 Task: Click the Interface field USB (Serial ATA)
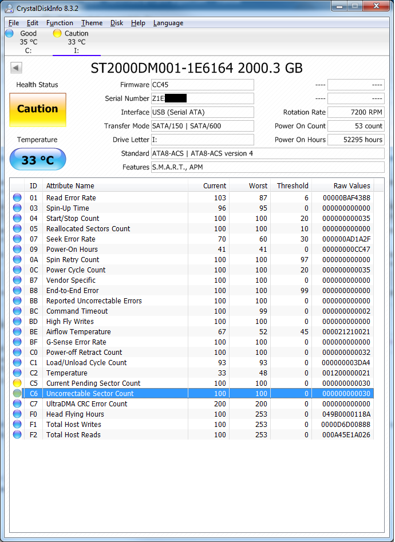pos(202,112)
